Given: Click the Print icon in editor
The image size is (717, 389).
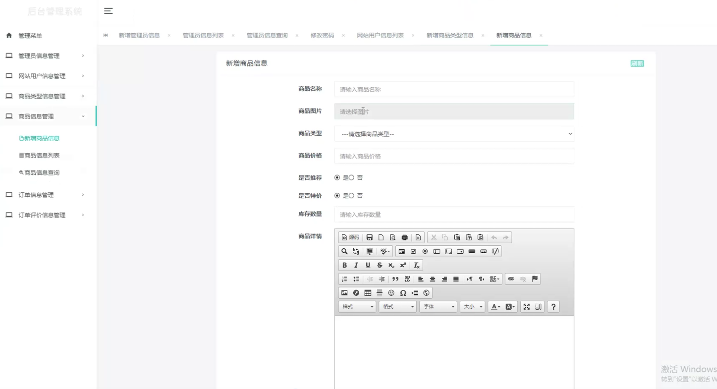Looking at the screenshot, I should click(405, 237).
